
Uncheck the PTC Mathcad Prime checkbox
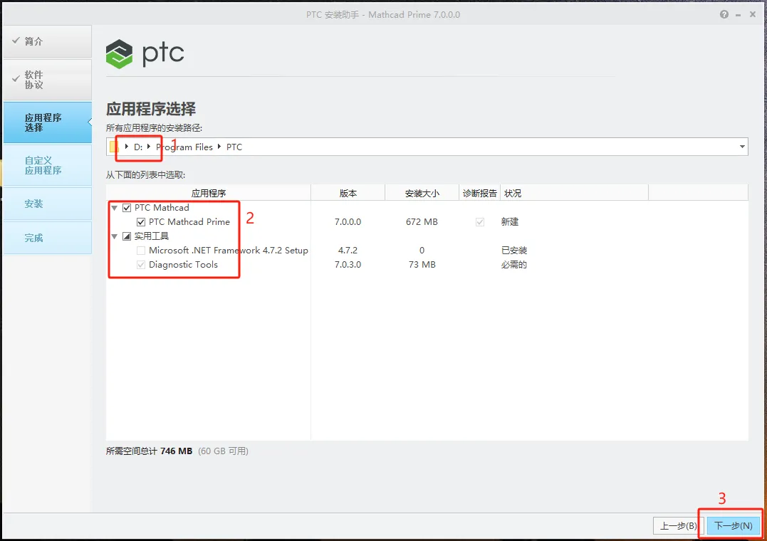141,222
